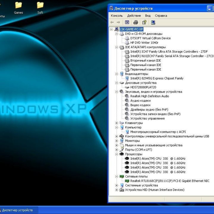Expand the Мониторы category

point(117,141)
